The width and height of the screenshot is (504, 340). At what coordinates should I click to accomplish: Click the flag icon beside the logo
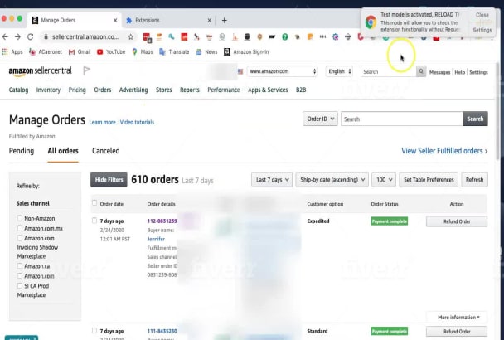point(86,70)
